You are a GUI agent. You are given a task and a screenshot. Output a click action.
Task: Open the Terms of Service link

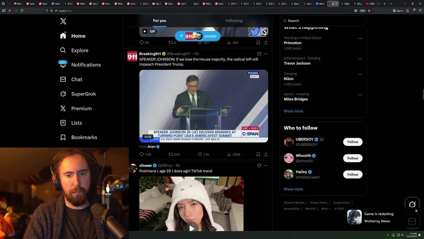(294, 203)
